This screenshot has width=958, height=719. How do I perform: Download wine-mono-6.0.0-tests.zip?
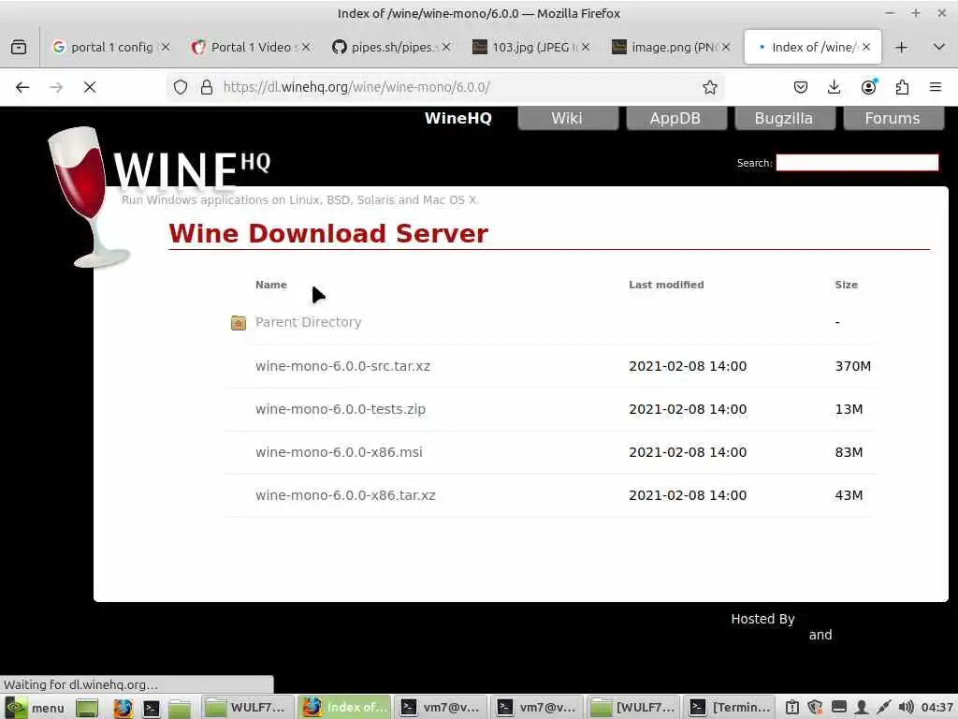341,409
